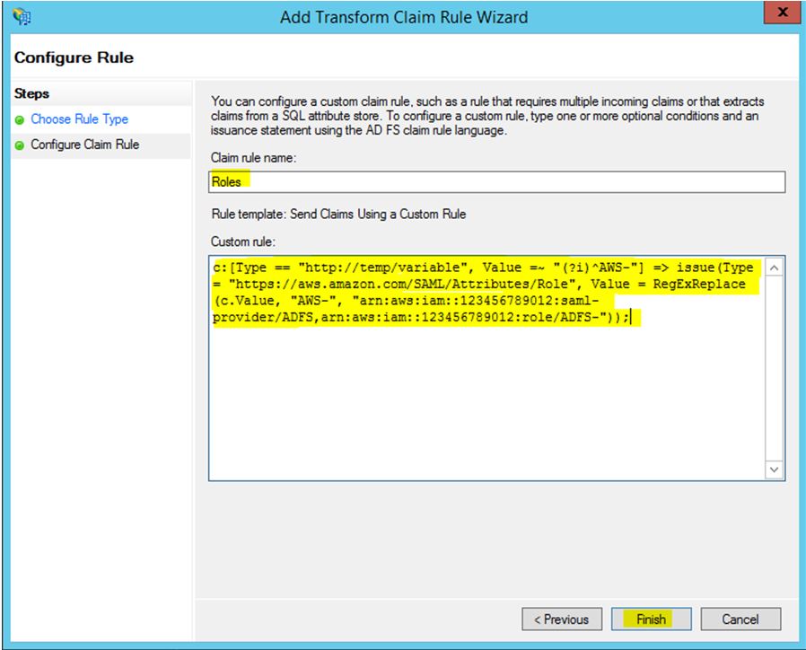Click the green bullet beside Choose Rule Type
This screenshot has height=650, width=806.
pos(20,119)
